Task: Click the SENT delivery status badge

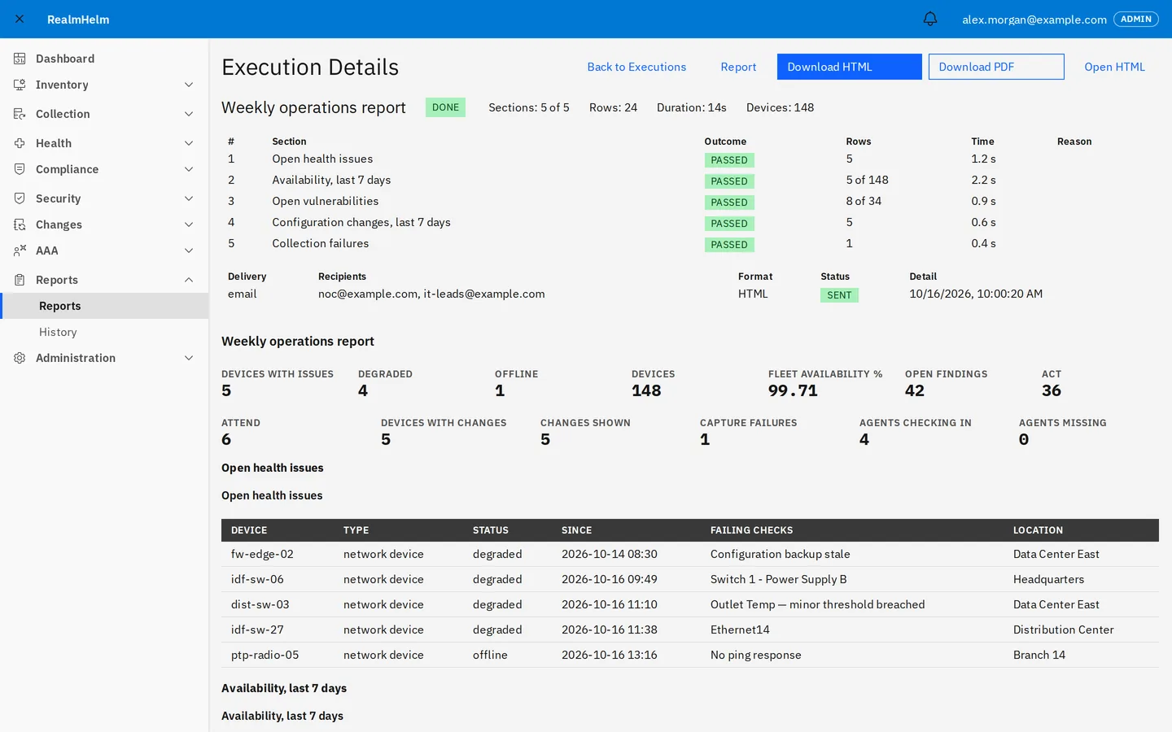Action: click(x=839, y=295)
